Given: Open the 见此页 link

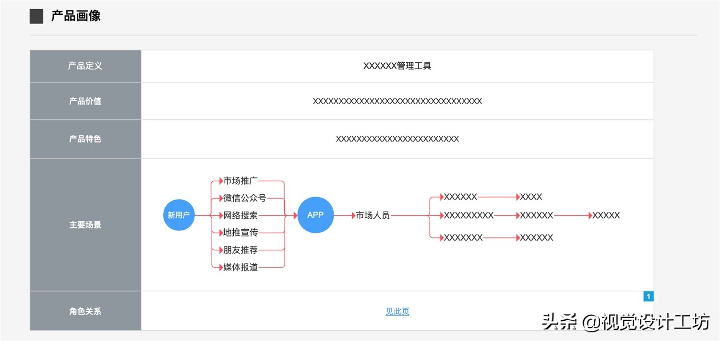Looking at the screenshot, I should pyautogui.click(x=397, y=311).
